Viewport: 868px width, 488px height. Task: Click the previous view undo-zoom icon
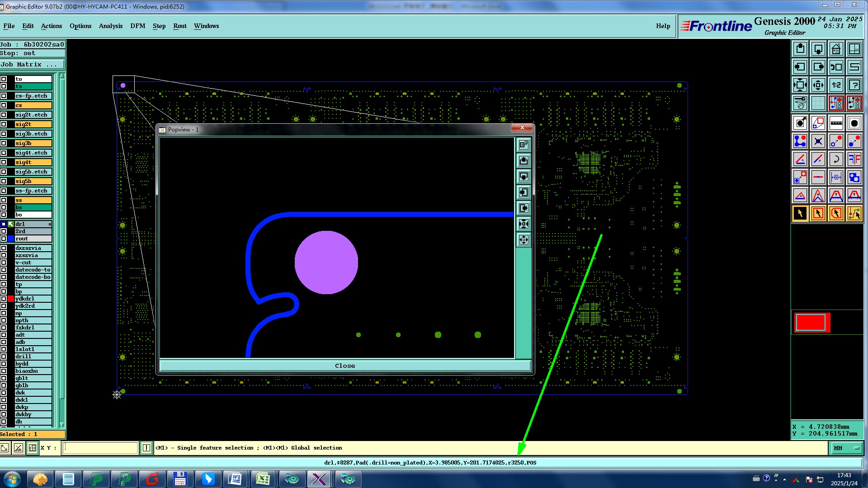pyautogui.click(x=836, y=67)
